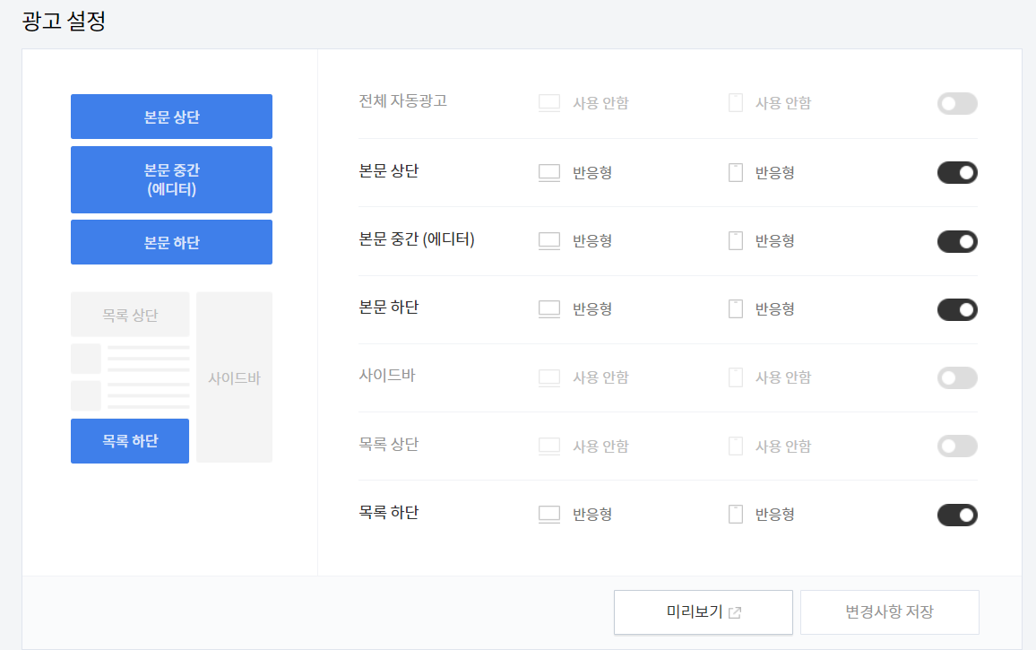Viewport: 1036px width, 650px height.
Task: Click the external link icon on 미리보기
Action: pyautogui.click(x=735, y=613)
